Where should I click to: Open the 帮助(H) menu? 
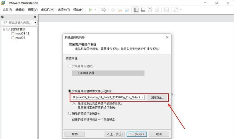coord(78,10)
